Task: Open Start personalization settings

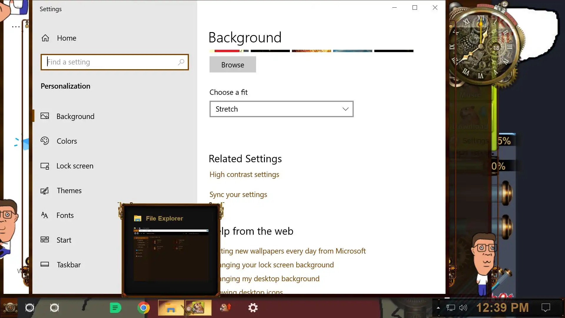Action: pos(64,240)
